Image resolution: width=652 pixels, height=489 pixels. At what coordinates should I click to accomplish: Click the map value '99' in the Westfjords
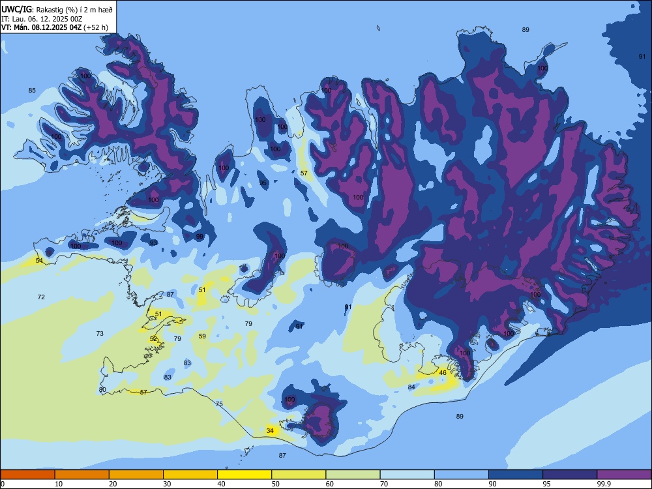[200, 237]
